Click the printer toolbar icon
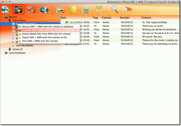Screen dimensions: 181x126 [86, 10]
